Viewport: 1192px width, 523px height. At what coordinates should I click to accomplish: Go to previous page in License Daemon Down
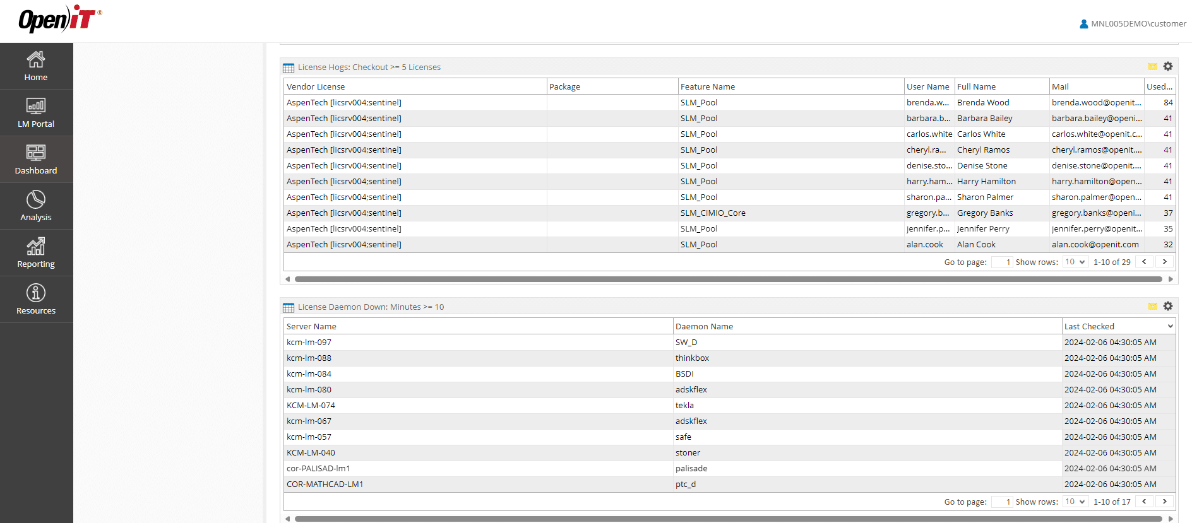1144,501
